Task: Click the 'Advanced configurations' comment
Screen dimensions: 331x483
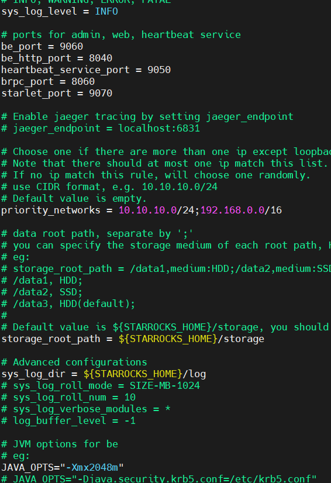Action: coord(74,363)
